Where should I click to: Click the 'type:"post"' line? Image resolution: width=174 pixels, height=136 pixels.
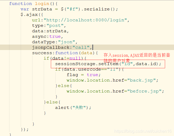coord(49,26)
